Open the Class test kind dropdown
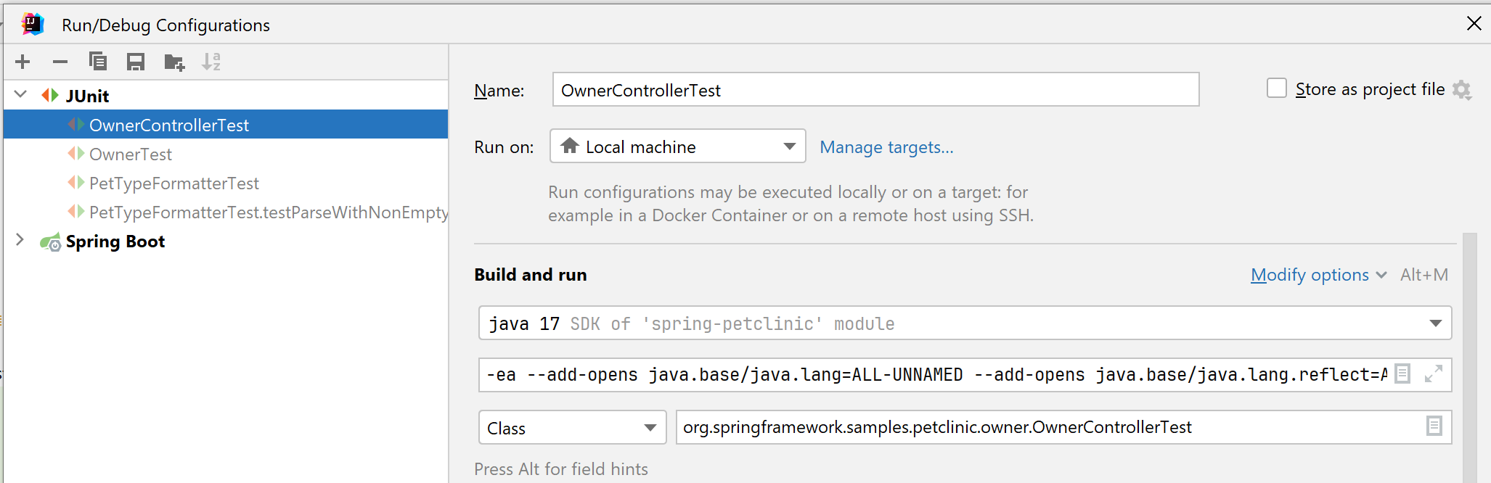This screenshot has height=483, width=1491. coord(572,428)
